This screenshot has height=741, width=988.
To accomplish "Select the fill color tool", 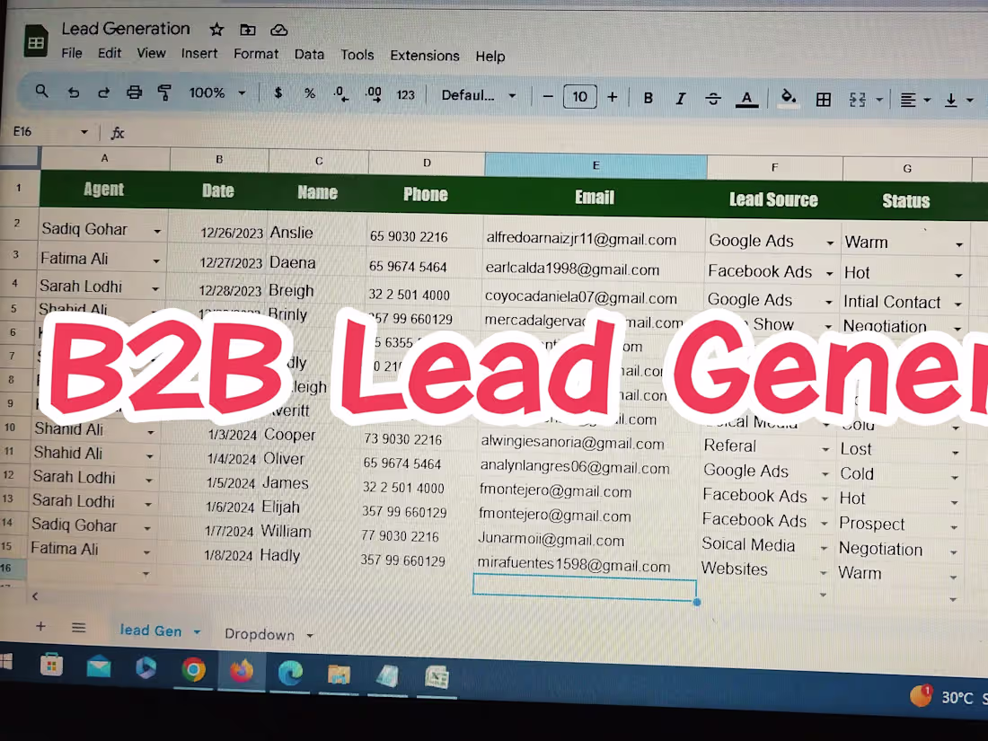I will click(788, 99).
